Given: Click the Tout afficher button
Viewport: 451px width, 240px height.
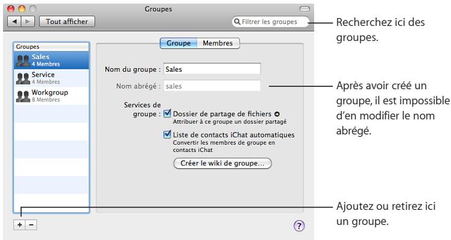Looking at the screenshot, I should click(67, 22).
